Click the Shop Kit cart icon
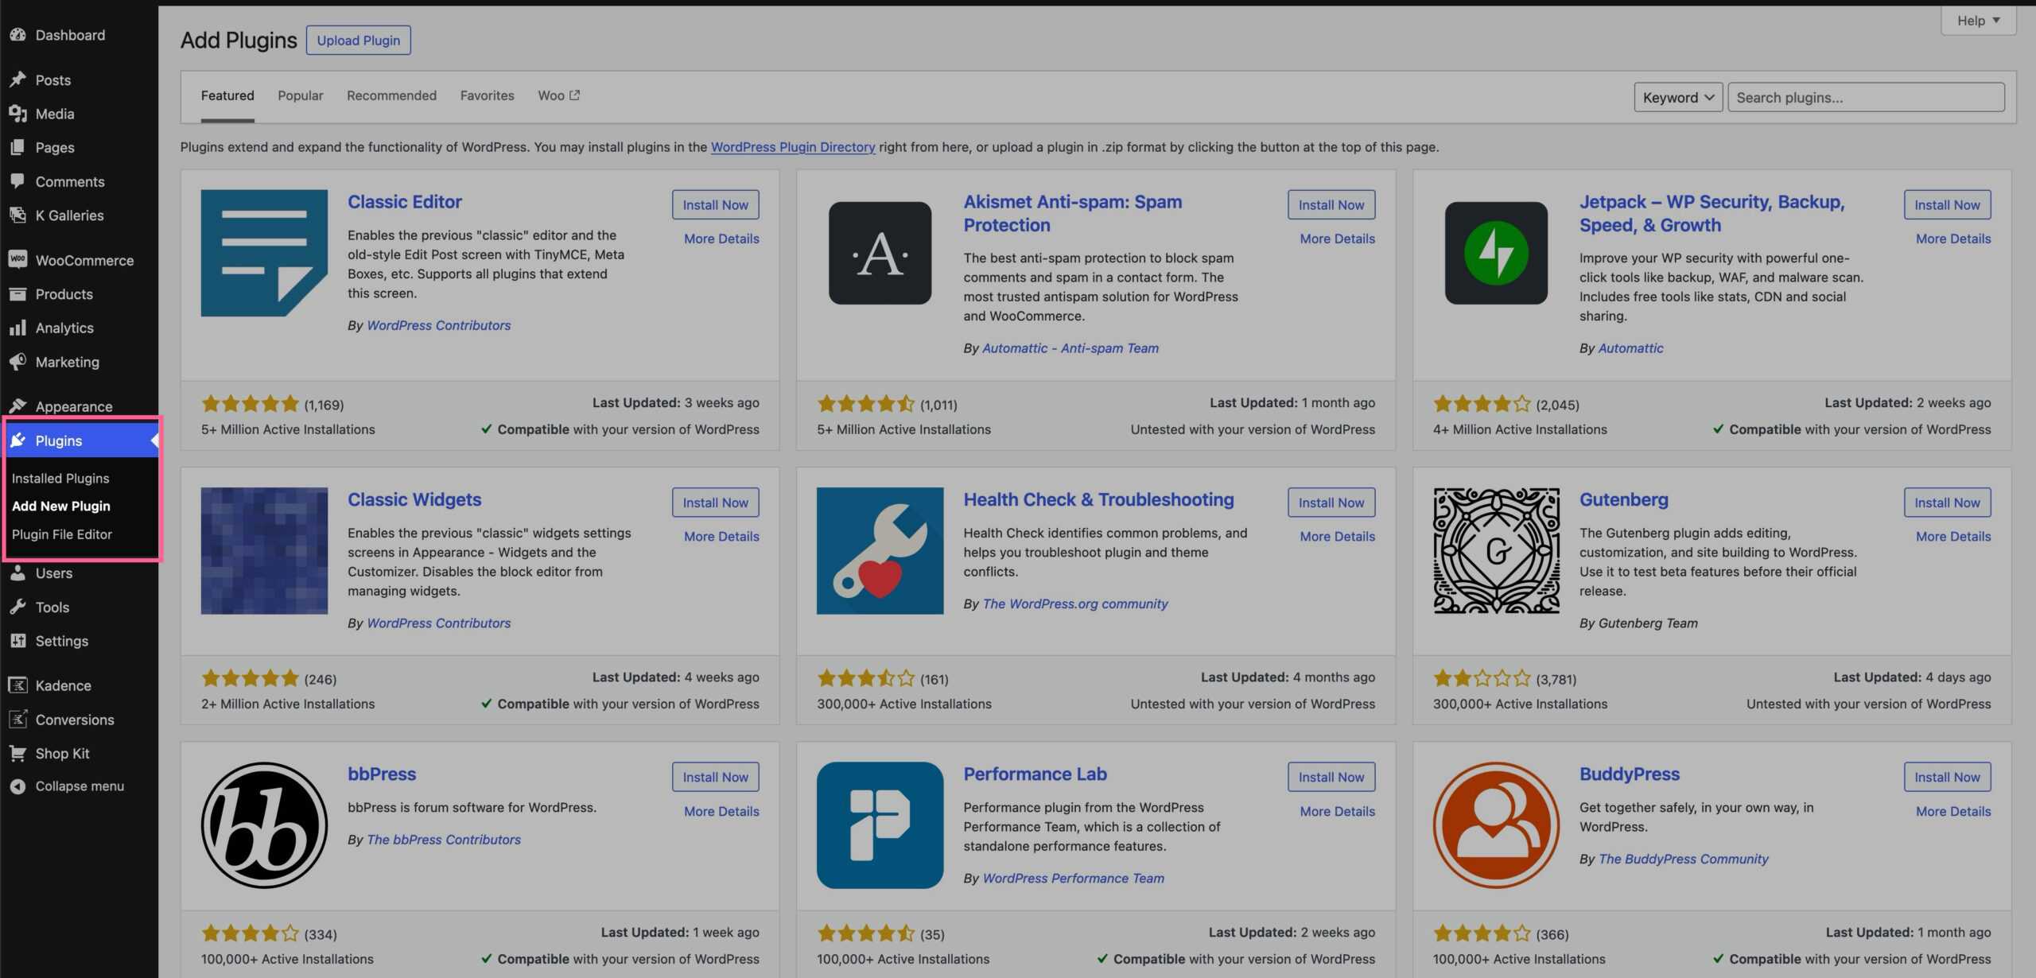Image resolution: width=2036 pixels, height=978 pixels. pyautogui.click(x=17, y=753)
